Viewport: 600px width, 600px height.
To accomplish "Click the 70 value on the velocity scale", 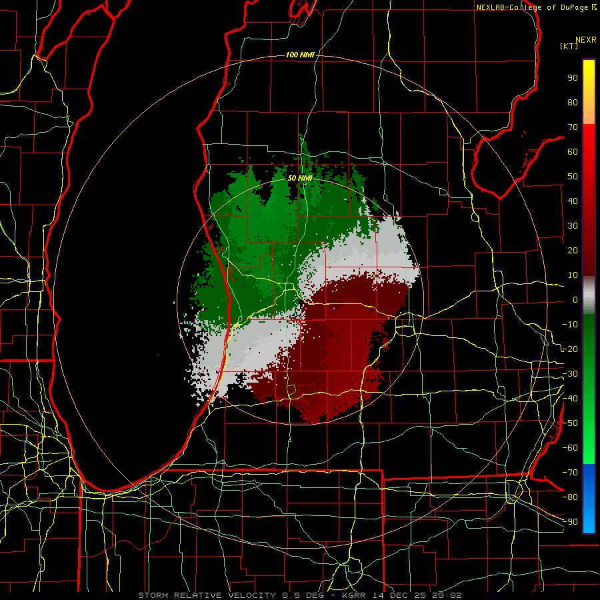I will pos(573,127).
